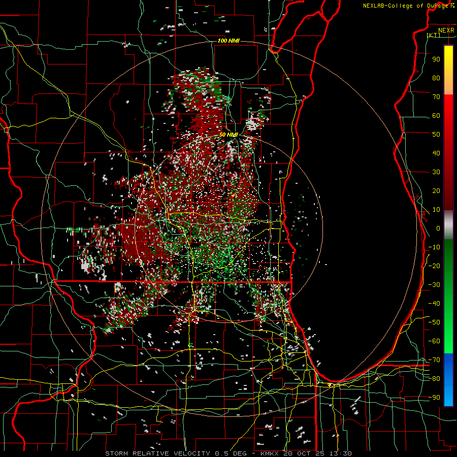Click the 80 knot label on the scale

[436, 78]
